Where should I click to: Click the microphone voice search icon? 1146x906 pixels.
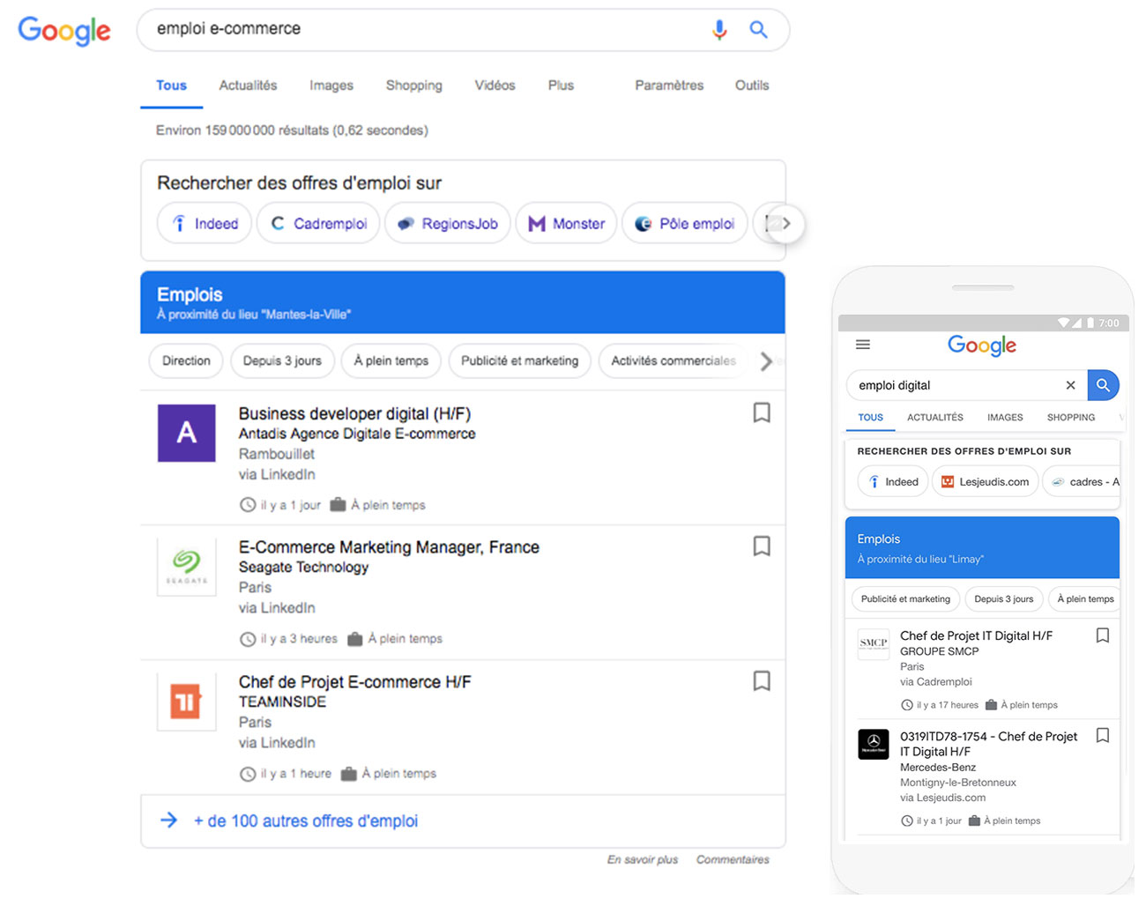point(719,30)
